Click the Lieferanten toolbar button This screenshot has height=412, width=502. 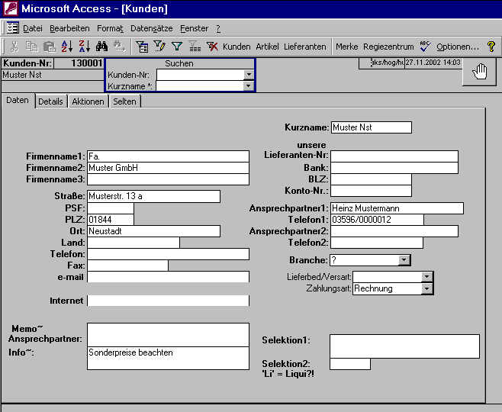304,47
